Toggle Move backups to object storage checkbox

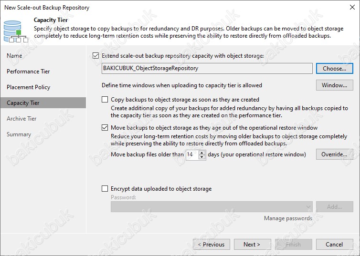pyautogui.click(x=105, y=127)
